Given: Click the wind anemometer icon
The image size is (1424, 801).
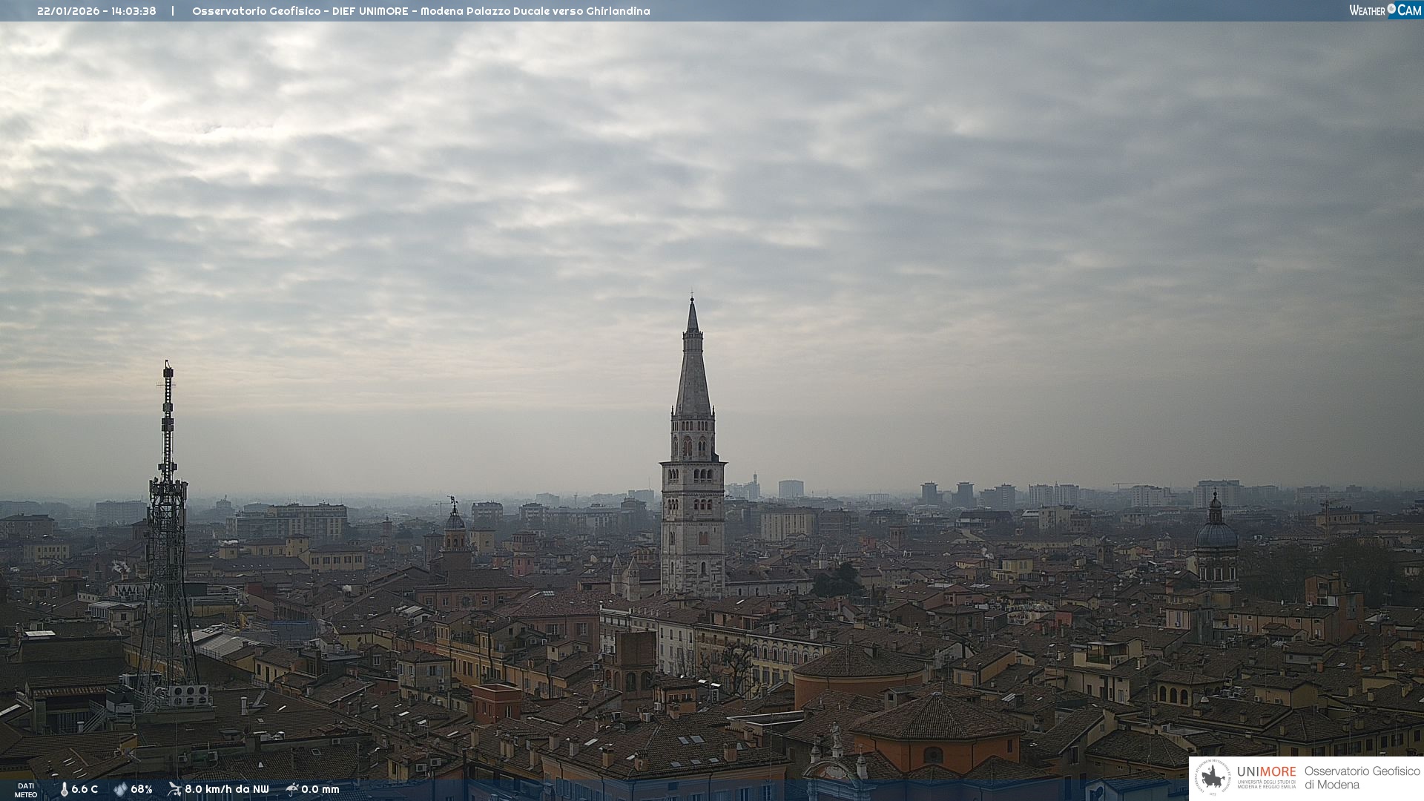Looking at the screenshot, I should (x=174, y=789).
